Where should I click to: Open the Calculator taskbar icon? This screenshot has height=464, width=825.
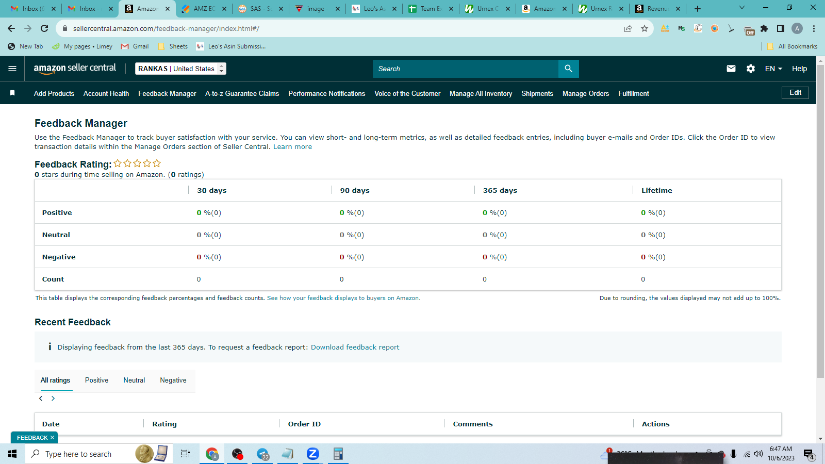tap(338, 454)
